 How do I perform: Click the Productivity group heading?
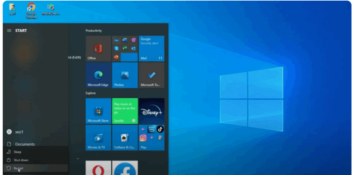[x=94, y=30]
